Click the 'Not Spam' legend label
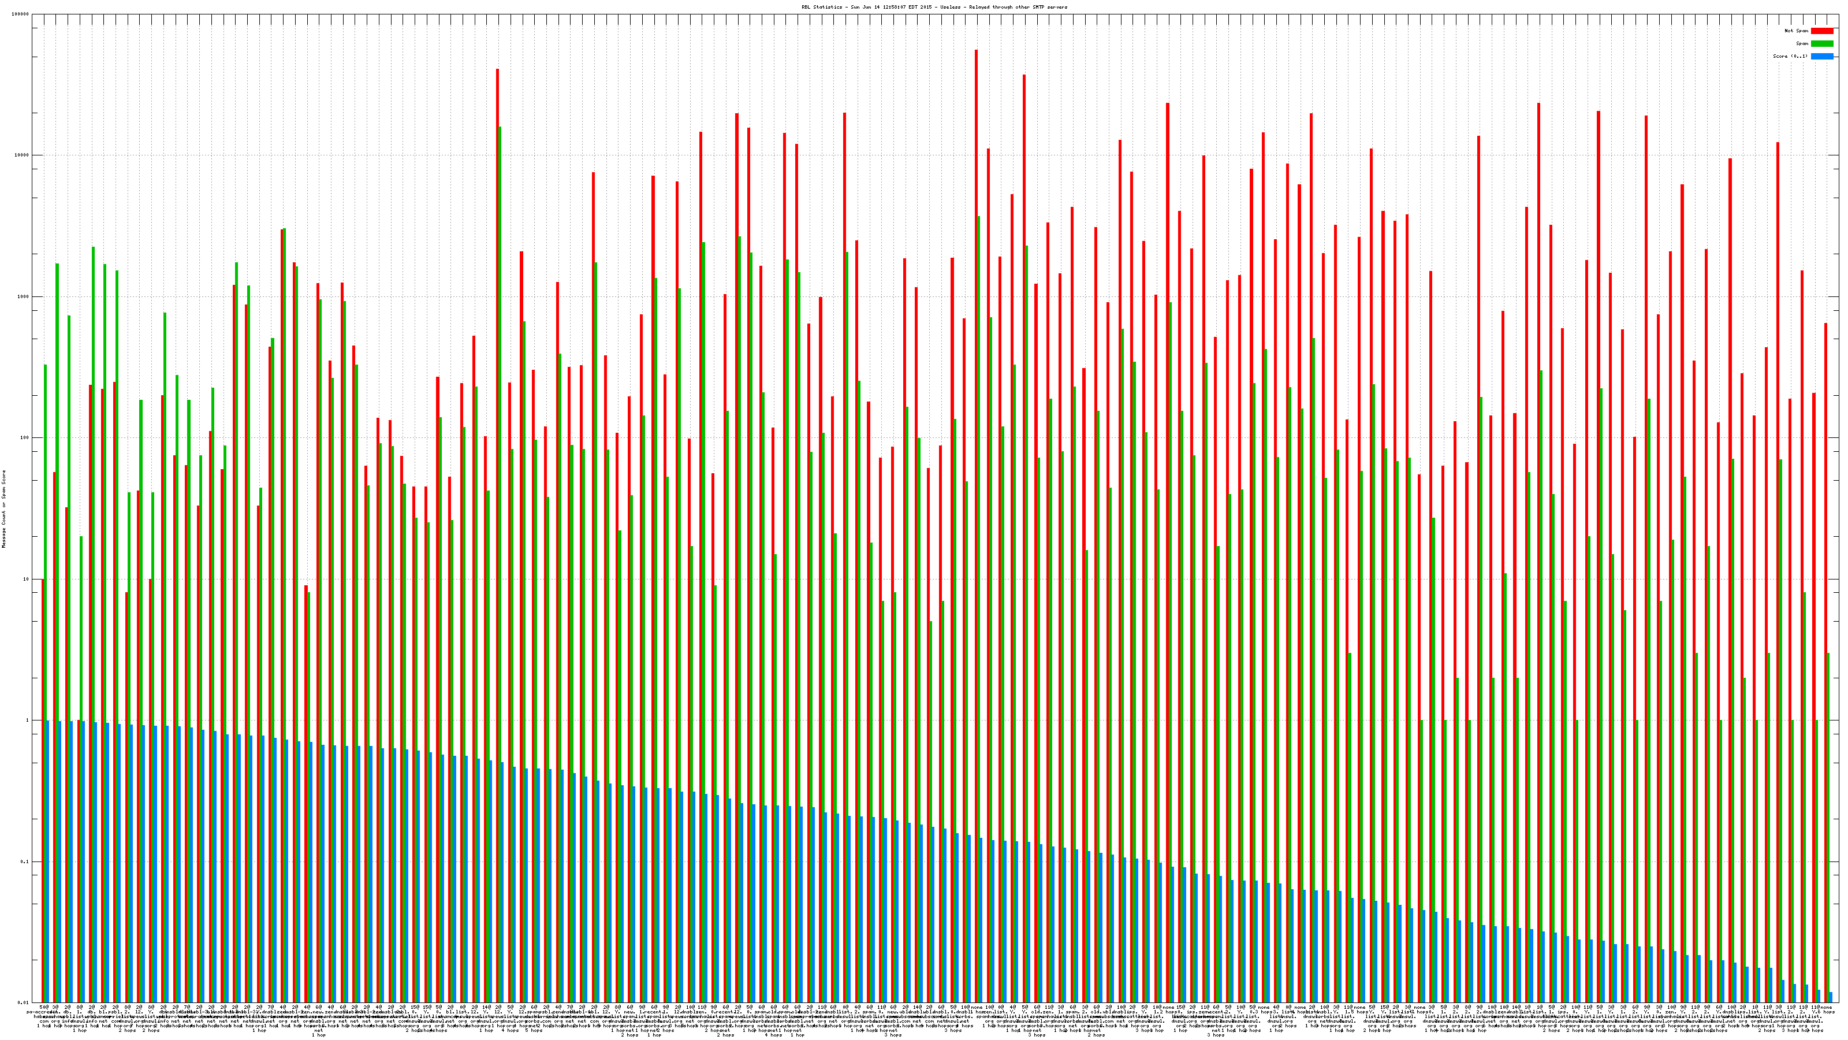The width and height of the screenshot is (1848, 1040). pyautogui.click(x=1797, y=31)
